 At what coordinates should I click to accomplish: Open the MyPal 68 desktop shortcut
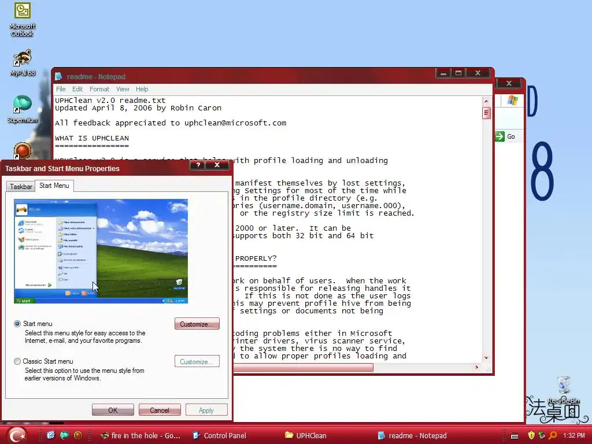click(23, 62)
